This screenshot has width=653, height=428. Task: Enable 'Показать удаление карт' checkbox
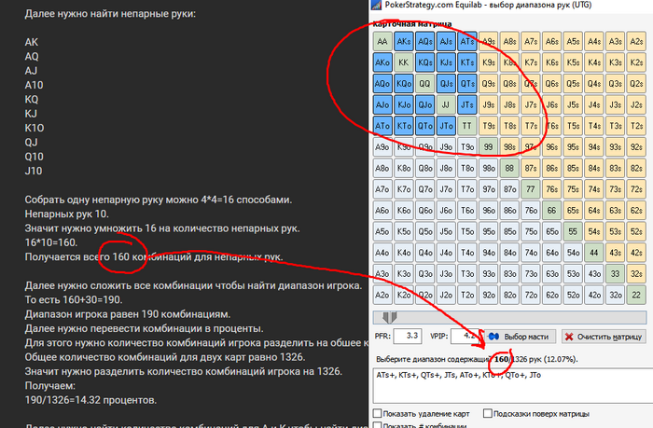[377, 413]
